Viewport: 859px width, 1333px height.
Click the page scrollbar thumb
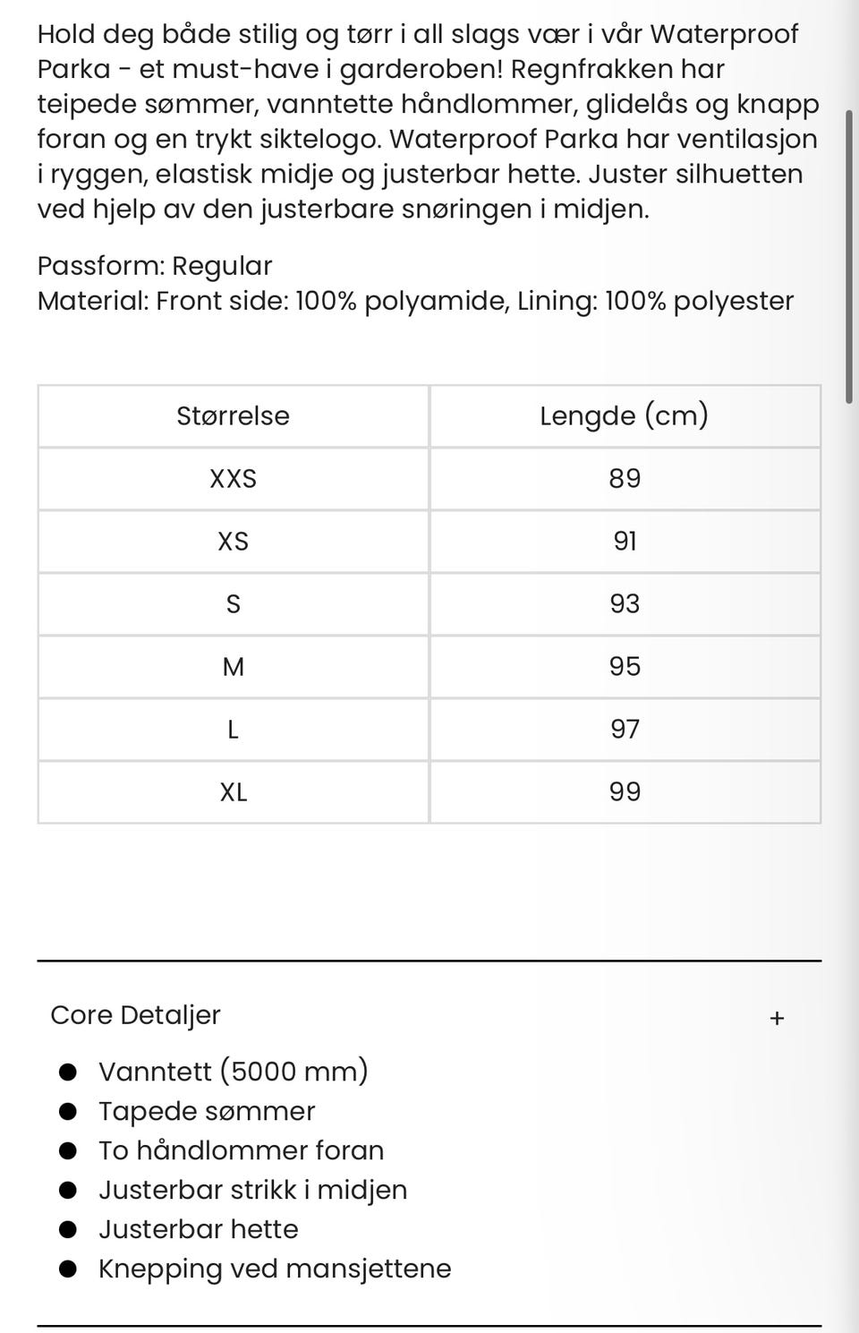[849, 257]
